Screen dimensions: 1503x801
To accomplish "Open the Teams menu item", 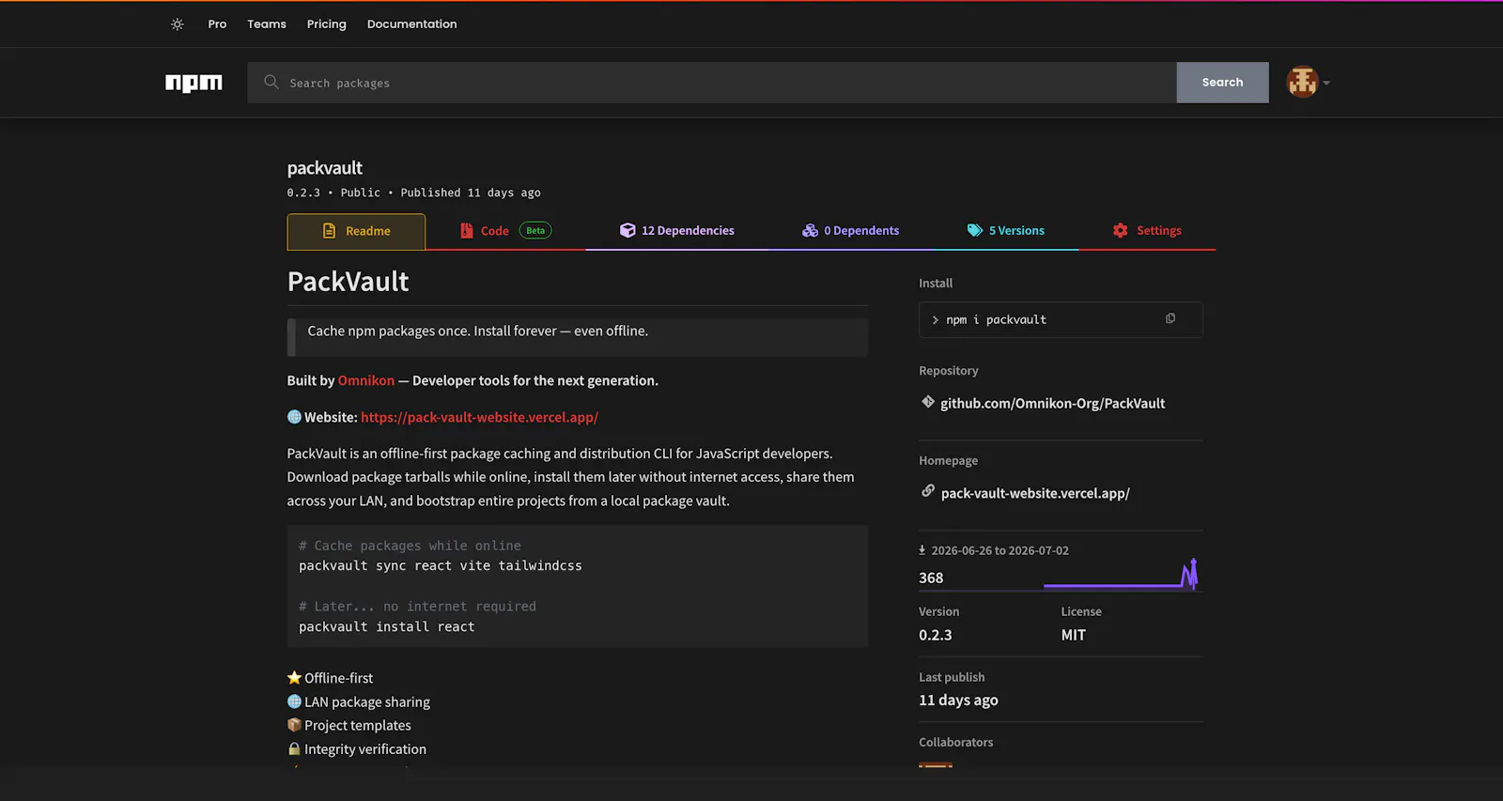I will (x=267, y=24).
